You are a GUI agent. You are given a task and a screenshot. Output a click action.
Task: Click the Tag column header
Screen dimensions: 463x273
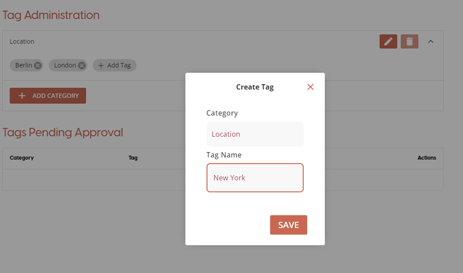click(x=133, y=158)
